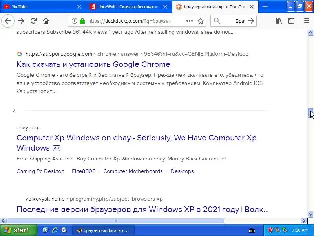
Task: Click the AD badge on ebay result
Action: pyautogui.click(x=57, y=148)
